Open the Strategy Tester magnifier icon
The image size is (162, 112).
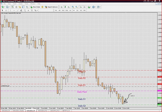[x=27, y=7]
